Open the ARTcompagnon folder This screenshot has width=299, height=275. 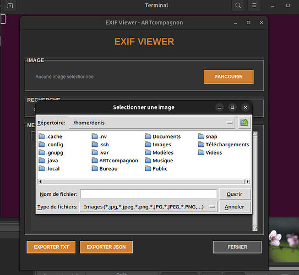tap(115, 161)
